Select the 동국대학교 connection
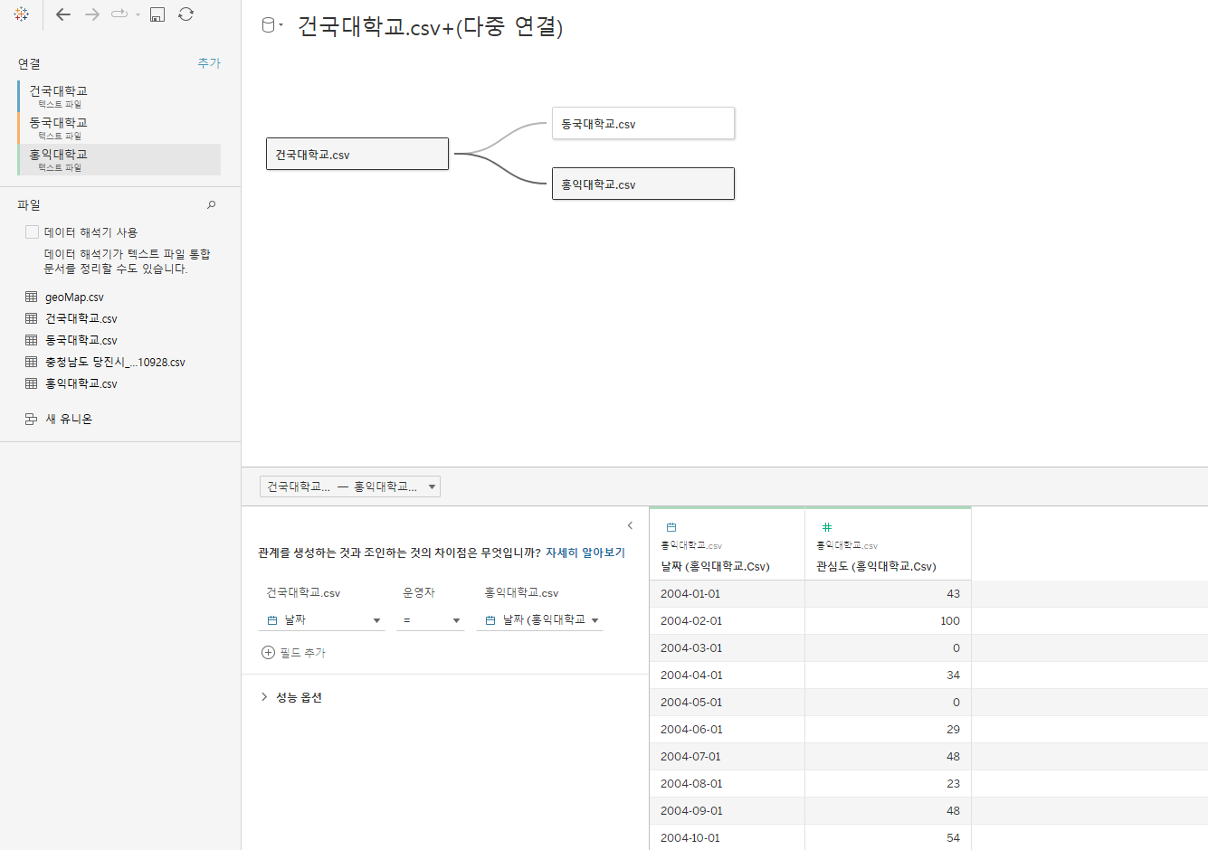The height and width of the screenshot is (850, 1208). click(119, 127)
